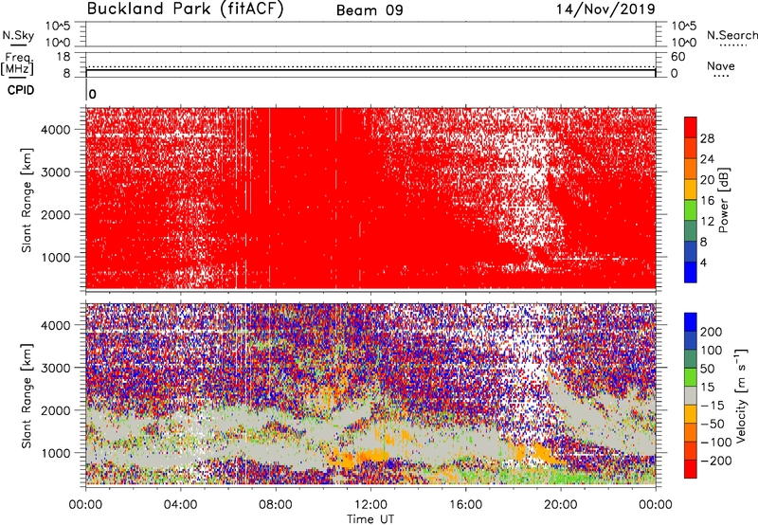Click the solid frequency line in Freq. panel
The image size is (758, 525).
[x=370, y=70]
